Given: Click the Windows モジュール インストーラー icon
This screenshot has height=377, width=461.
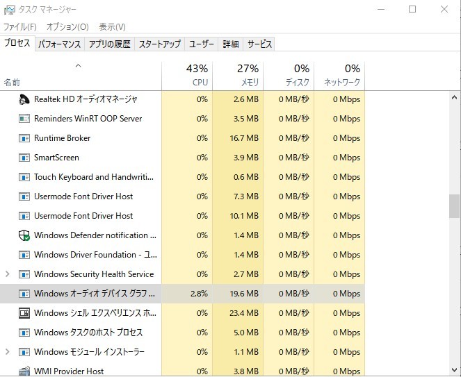Looking at the screenshot, I should (x=24, y=352).
